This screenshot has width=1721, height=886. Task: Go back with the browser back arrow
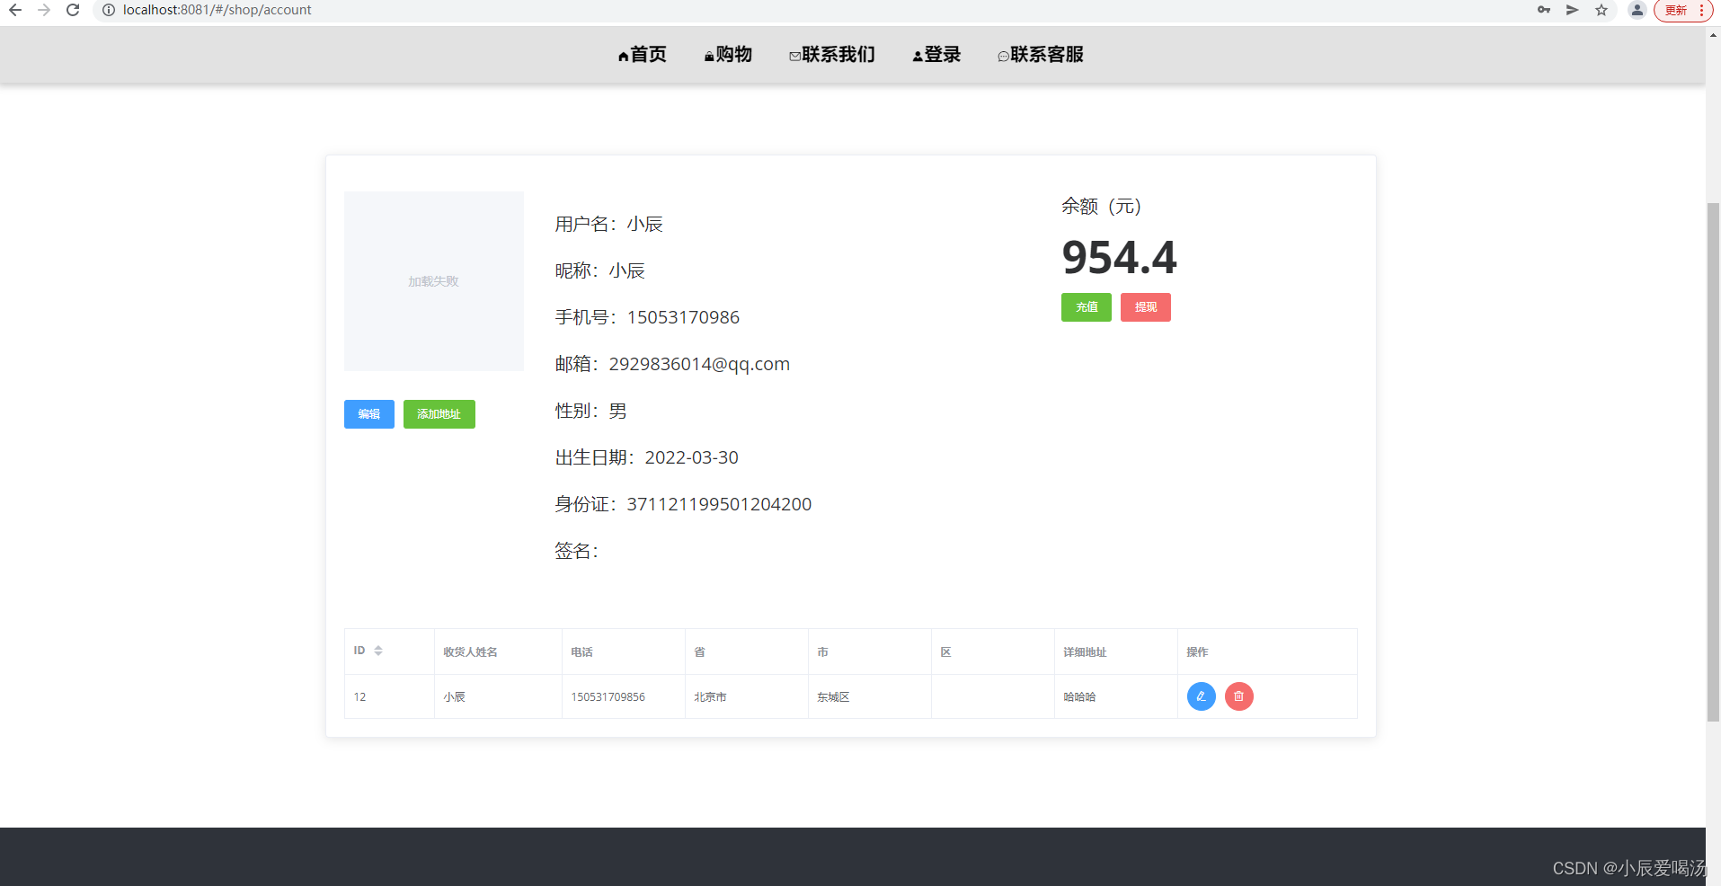(x=14, y=10)
